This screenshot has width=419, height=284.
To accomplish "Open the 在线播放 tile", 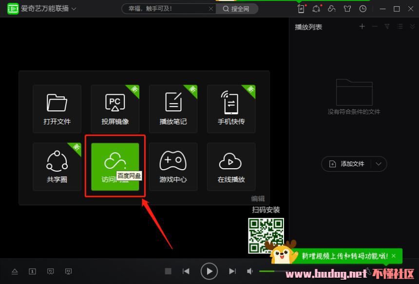I will coord(231,167).
